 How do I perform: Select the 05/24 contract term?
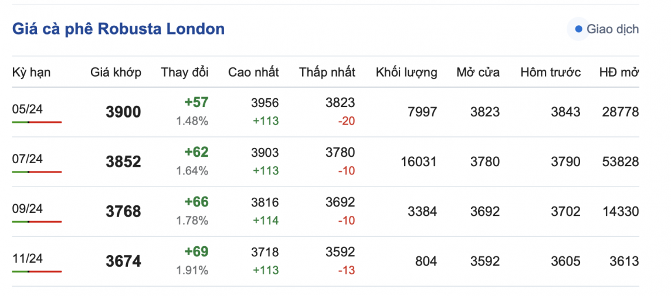pos(27,109)
